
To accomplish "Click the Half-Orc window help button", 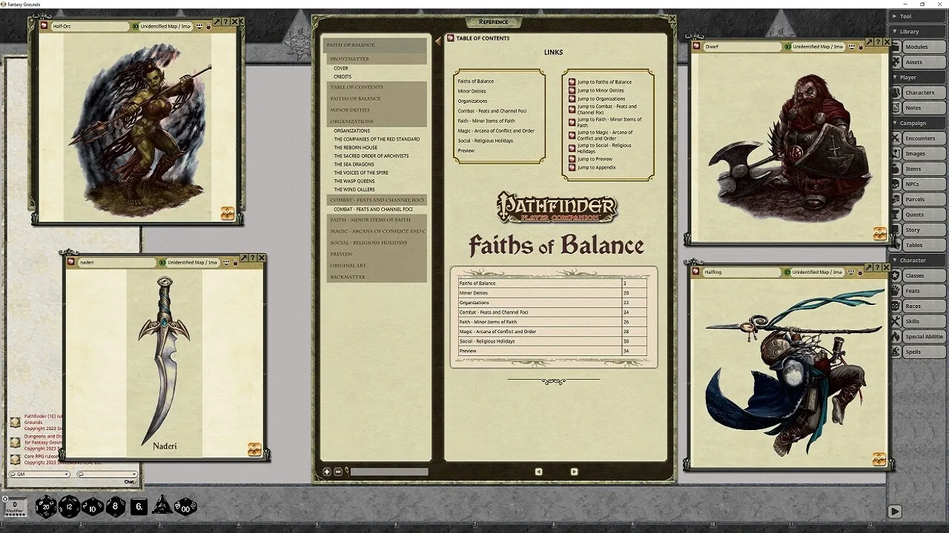I will pos(226,21).
